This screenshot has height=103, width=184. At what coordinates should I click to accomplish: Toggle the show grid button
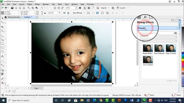point(89,8)
